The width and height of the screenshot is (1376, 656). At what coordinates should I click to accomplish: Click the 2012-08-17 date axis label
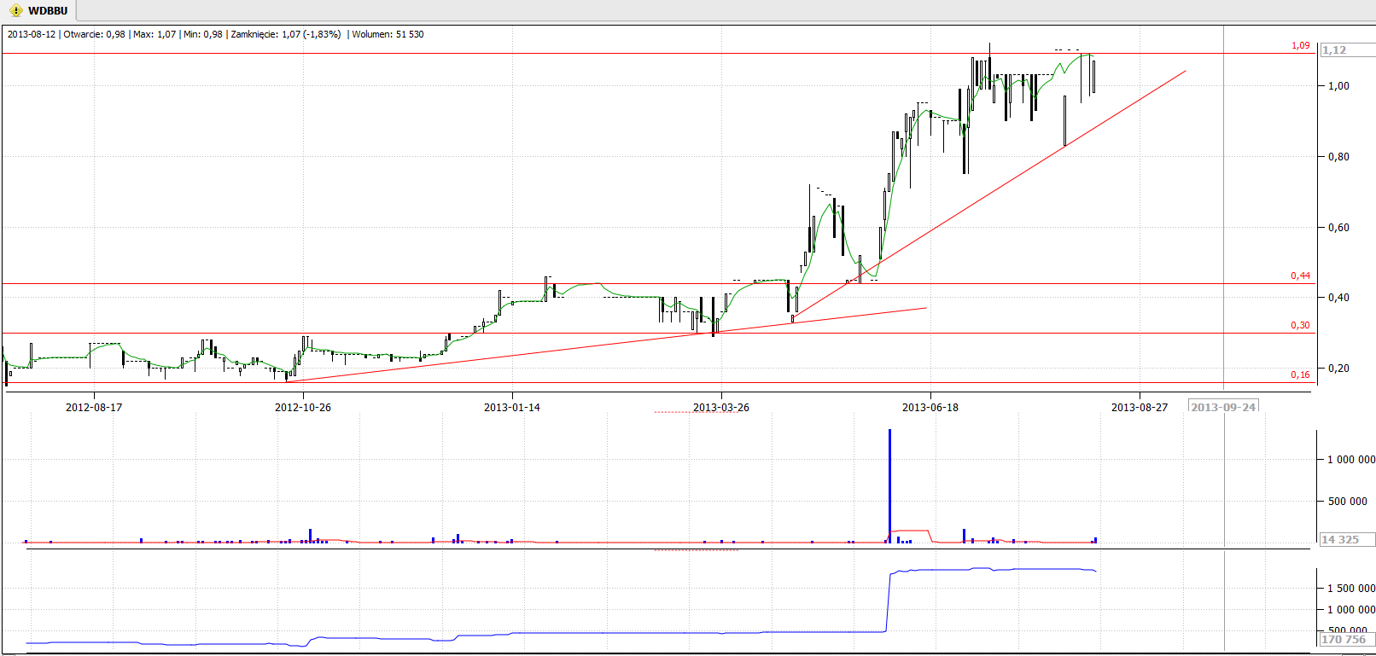(94, 407)
